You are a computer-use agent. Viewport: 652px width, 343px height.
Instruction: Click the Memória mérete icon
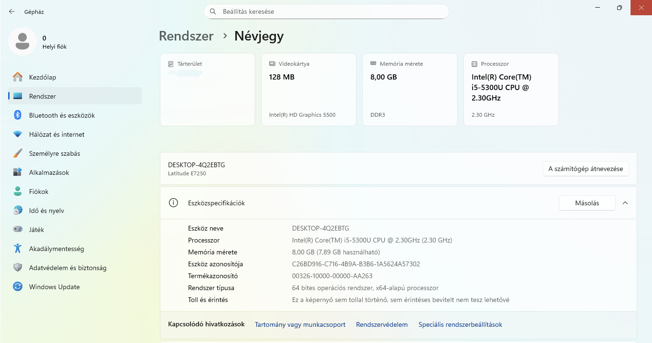click(373, 64)
